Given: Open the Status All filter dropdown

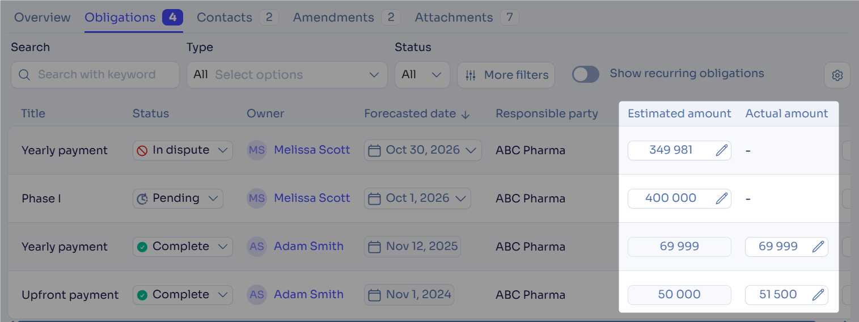Looking at the screenshot, I should [x=422, y=75].
